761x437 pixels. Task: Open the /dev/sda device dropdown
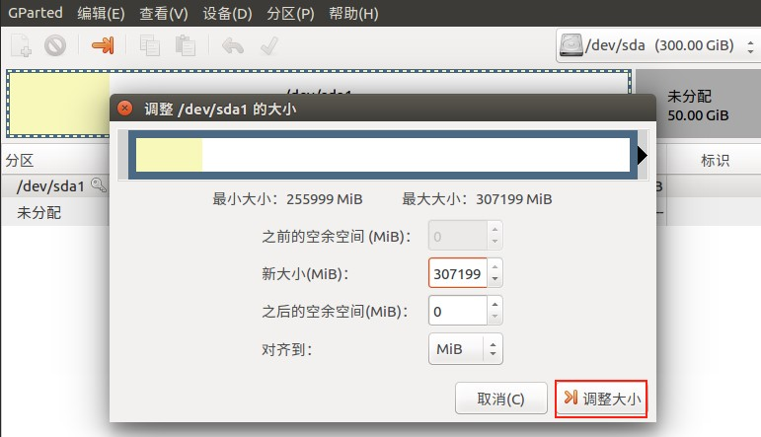pos(658,45)
